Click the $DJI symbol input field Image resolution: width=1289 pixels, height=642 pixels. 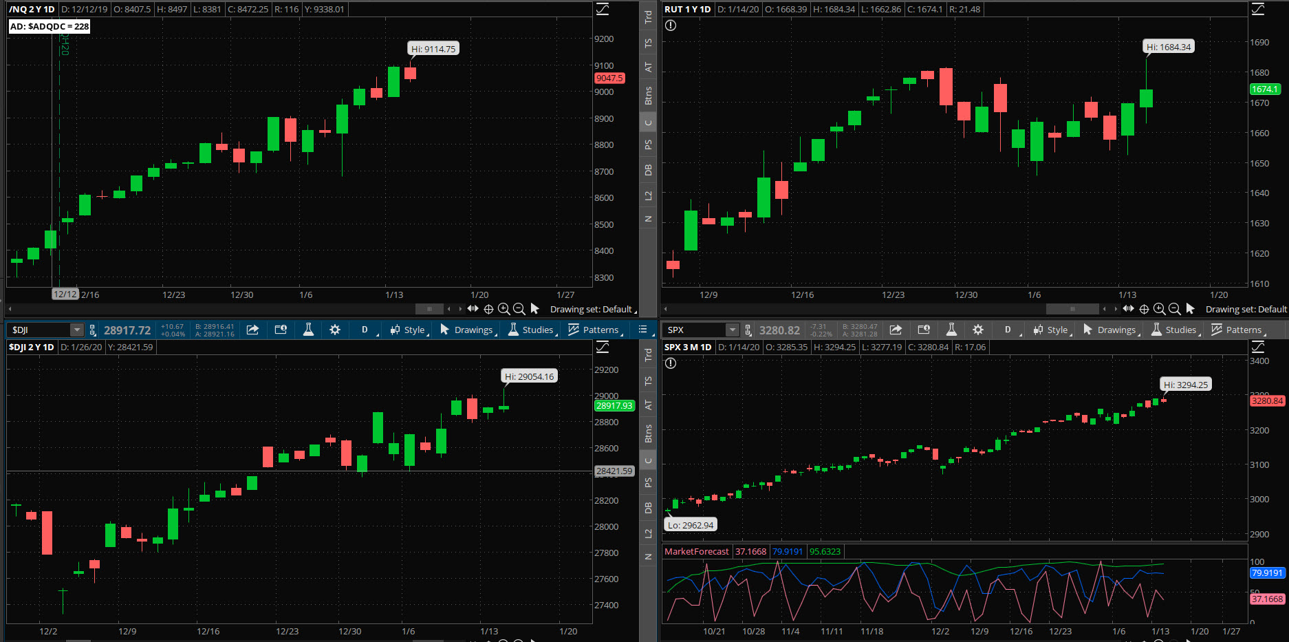pos(39,330)
